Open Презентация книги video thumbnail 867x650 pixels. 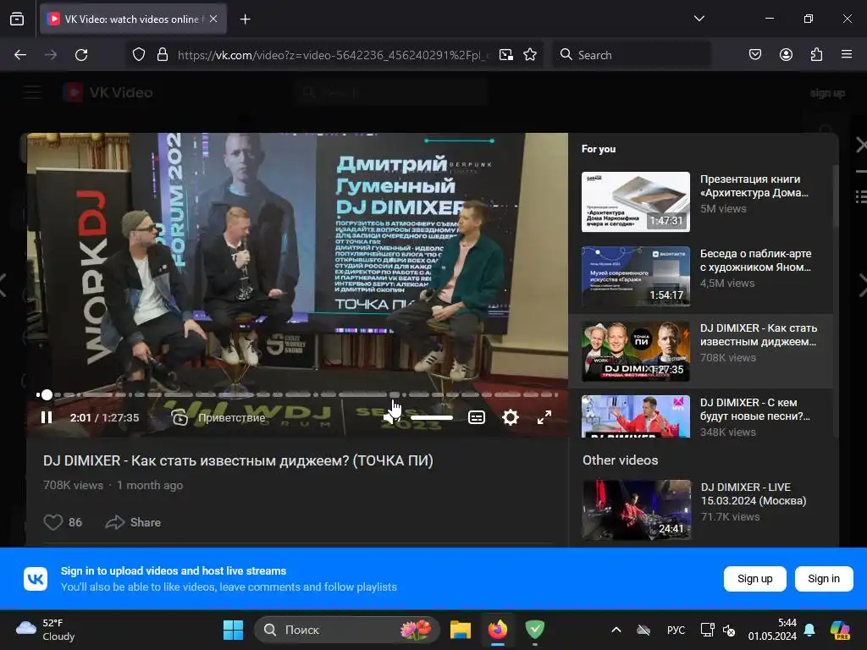tap(636, 201)
